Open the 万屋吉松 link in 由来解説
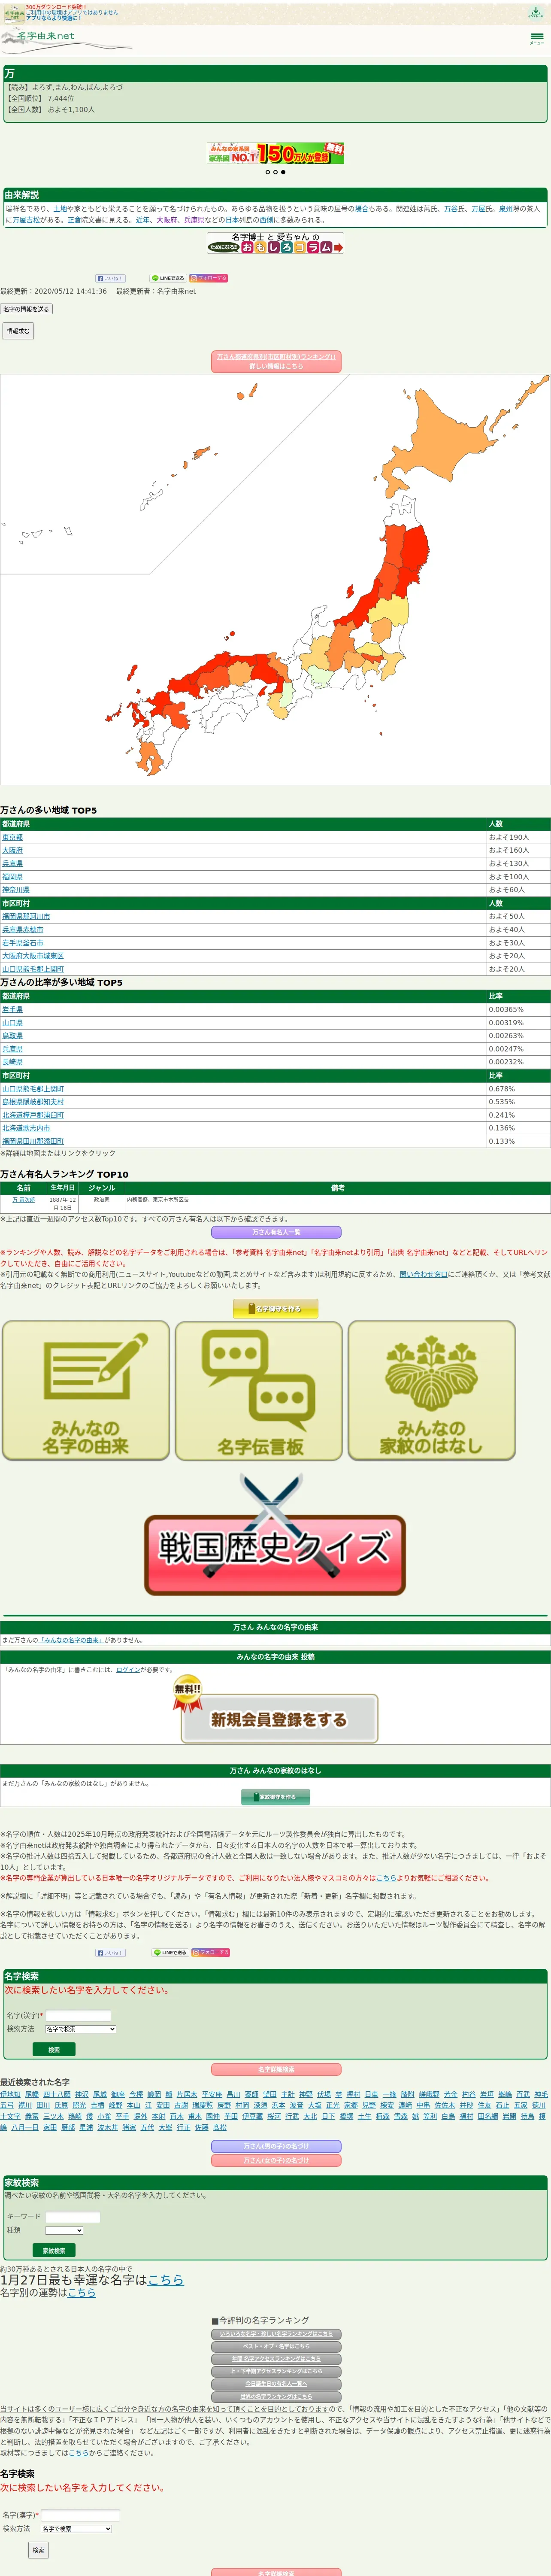Screen dimensions: 551x2576 [x=26, y=220]
